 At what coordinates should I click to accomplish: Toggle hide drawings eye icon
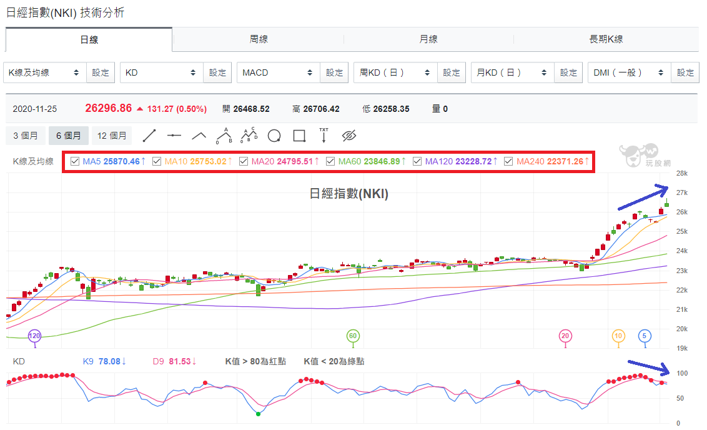349,136
